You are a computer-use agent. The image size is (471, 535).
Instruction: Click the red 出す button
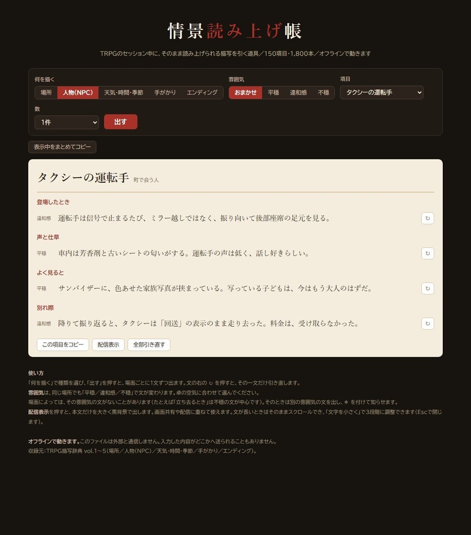120,122
